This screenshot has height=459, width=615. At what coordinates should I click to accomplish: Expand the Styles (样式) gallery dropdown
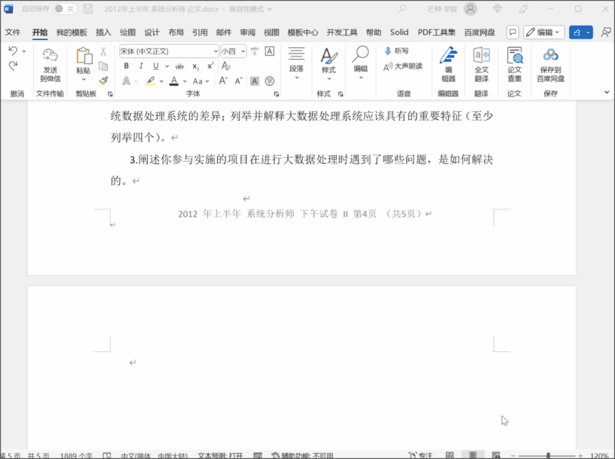click(328, 80)
